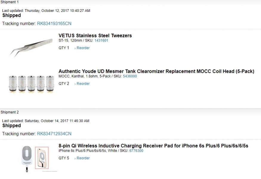Open 8-pin Qi Wireless Receiver Pad title
Viewport: 261px width, 179px height.
(153, 146)
